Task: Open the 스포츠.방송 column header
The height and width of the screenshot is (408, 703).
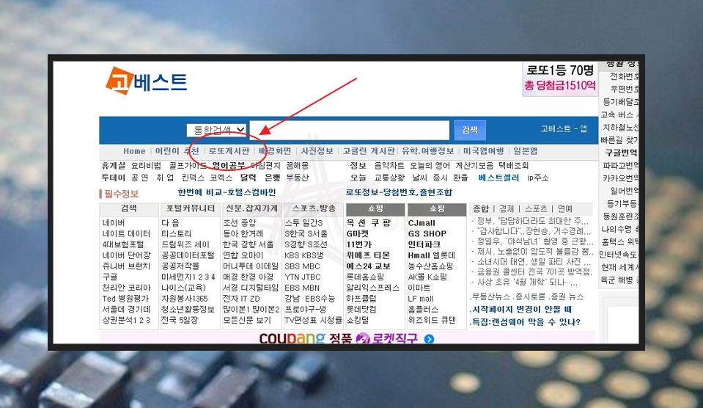Action: tap(314, 208)
